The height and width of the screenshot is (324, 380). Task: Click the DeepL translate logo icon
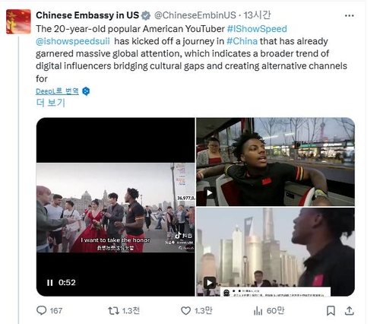86,91
